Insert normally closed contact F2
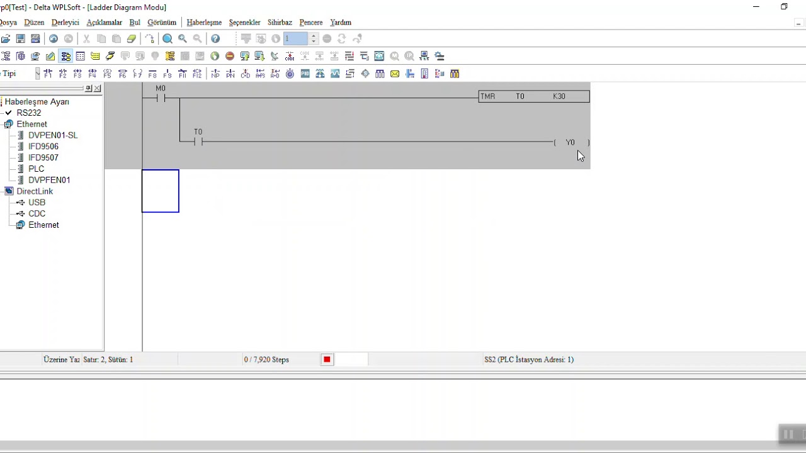 (62, 74)
